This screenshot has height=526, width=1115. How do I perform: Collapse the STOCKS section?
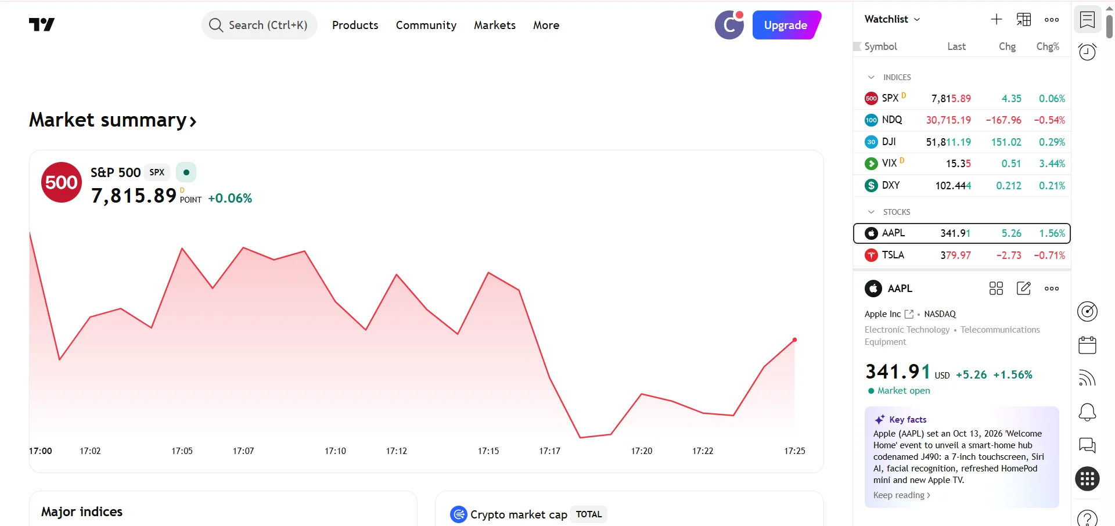point(871,212)
